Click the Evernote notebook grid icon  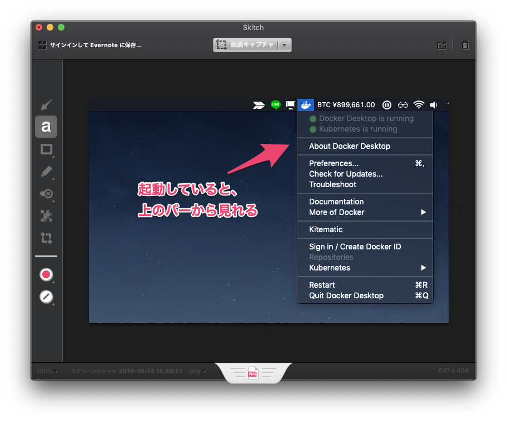pos(42,45)
